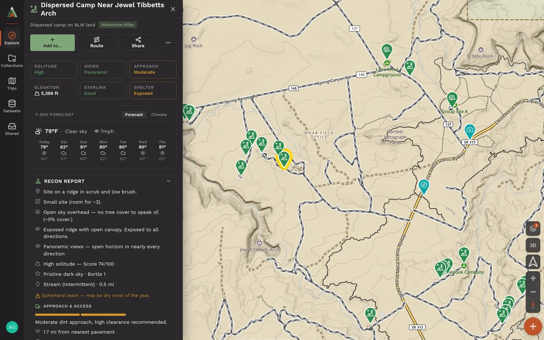544x340 pixels.
Task: Open the Shared inbox in sidebar
Action: [12, 129]
